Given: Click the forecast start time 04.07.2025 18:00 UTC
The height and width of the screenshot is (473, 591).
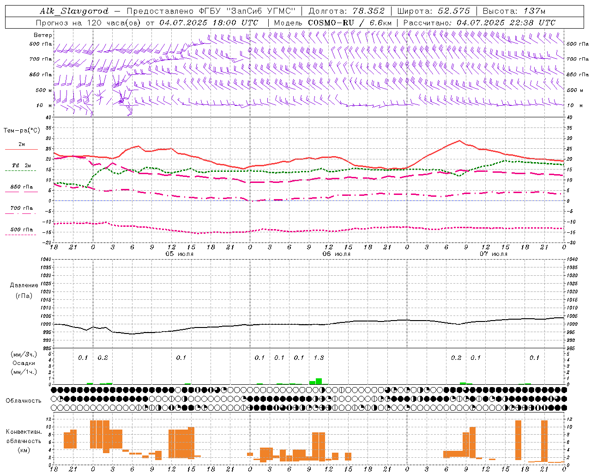Looking at the screenshot, I should (x=209, y=23).
